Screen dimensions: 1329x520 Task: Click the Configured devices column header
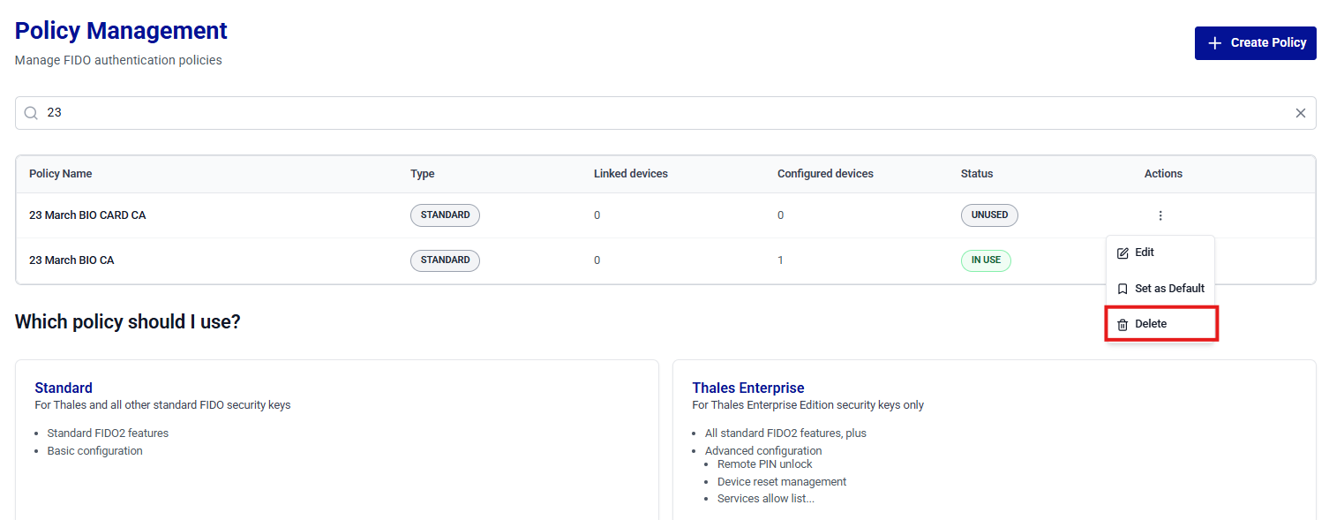tap(825, 174)
